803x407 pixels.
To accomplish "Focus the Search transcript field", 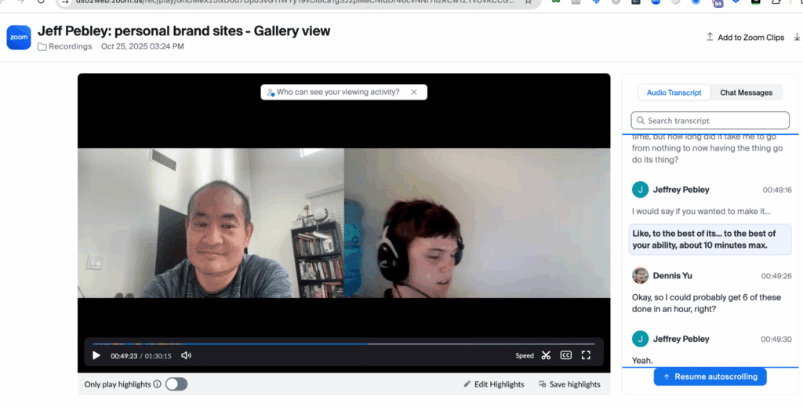I will (x=710, y=120).
